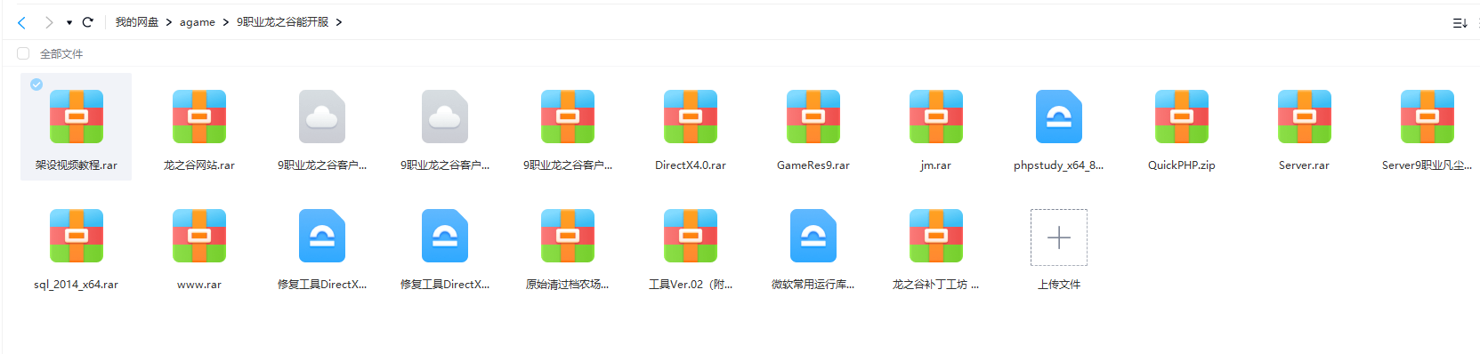Click the plus box to upload files
The image size is (1480, 354).
click(x=1059, y=237)
